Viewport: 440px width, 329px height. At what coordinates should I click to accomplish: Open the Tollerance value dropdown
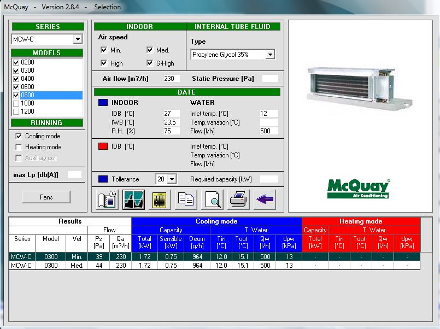tap(172, 179)
